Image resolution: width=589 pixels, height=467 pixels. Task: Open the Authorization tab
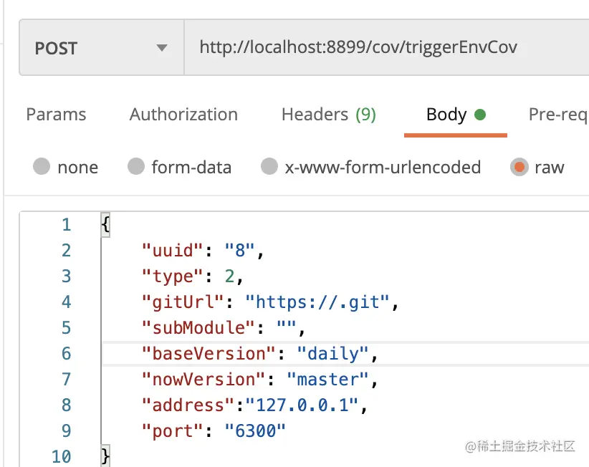[x=183, y=115]
